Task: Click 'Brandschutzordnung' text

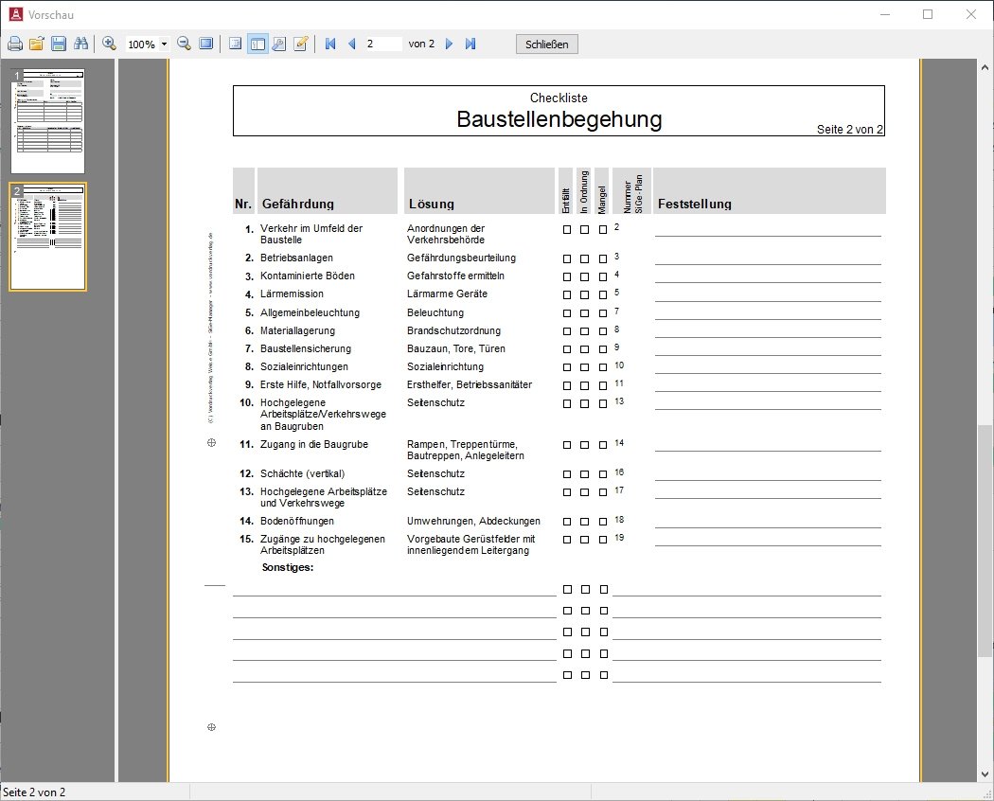Action: pyautogui.click(x=453, y=331)
